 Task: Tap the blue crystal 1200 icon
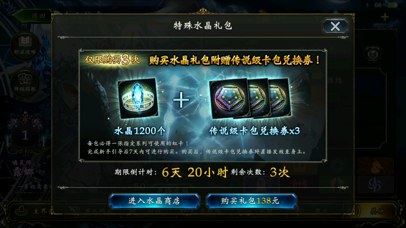[138, 98]
